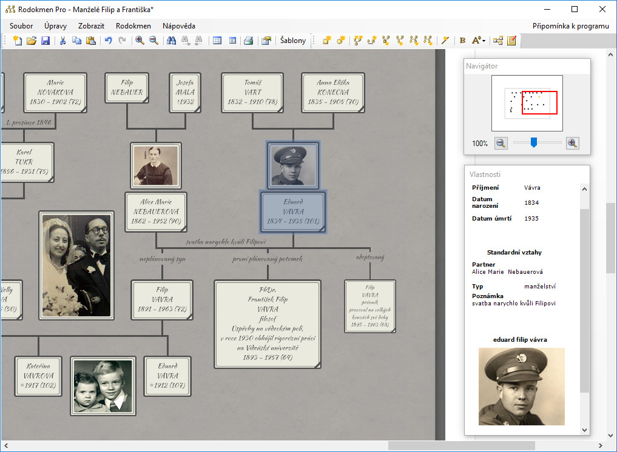The width and height of the screenshot is (617, 452).
Task: Click the wedding couple photograph
Action: tap(76, 265)
